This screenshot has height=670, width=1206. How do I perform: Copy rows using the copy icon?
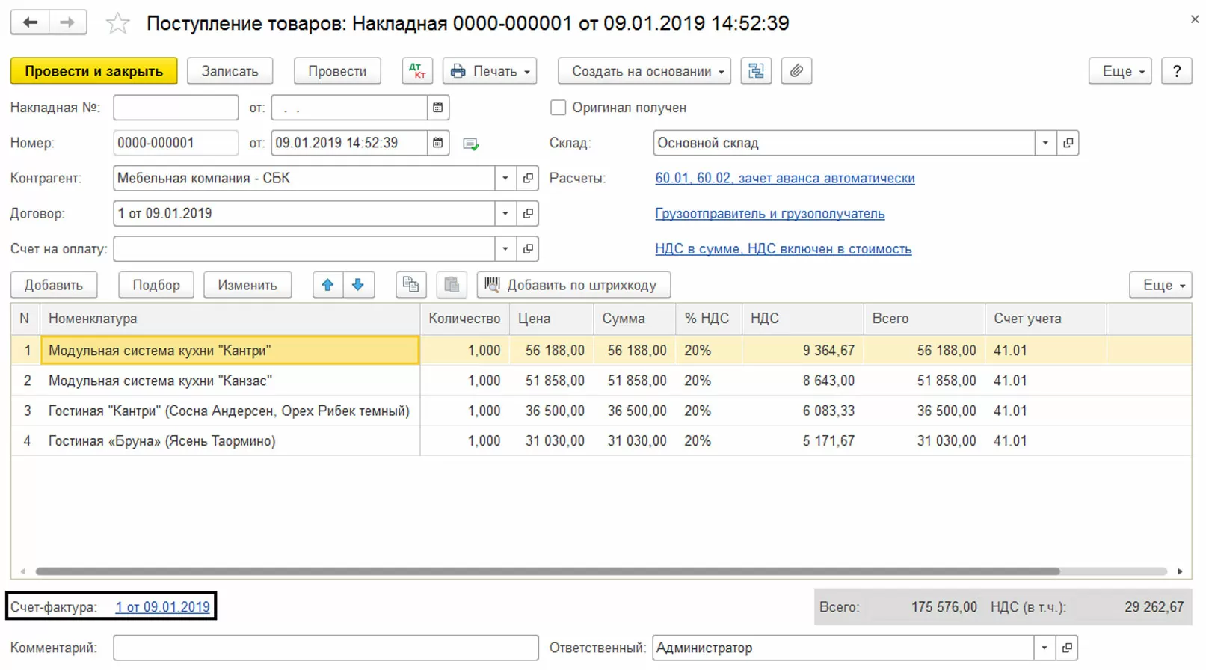(x=410, y=285)
